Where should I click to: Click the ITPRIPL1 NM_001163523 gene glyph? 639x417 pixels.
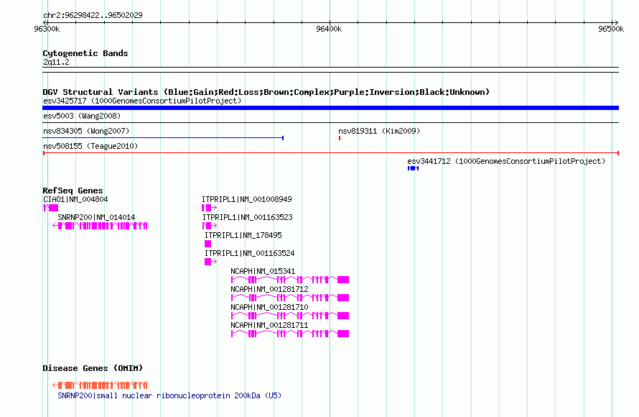[210, 226]
